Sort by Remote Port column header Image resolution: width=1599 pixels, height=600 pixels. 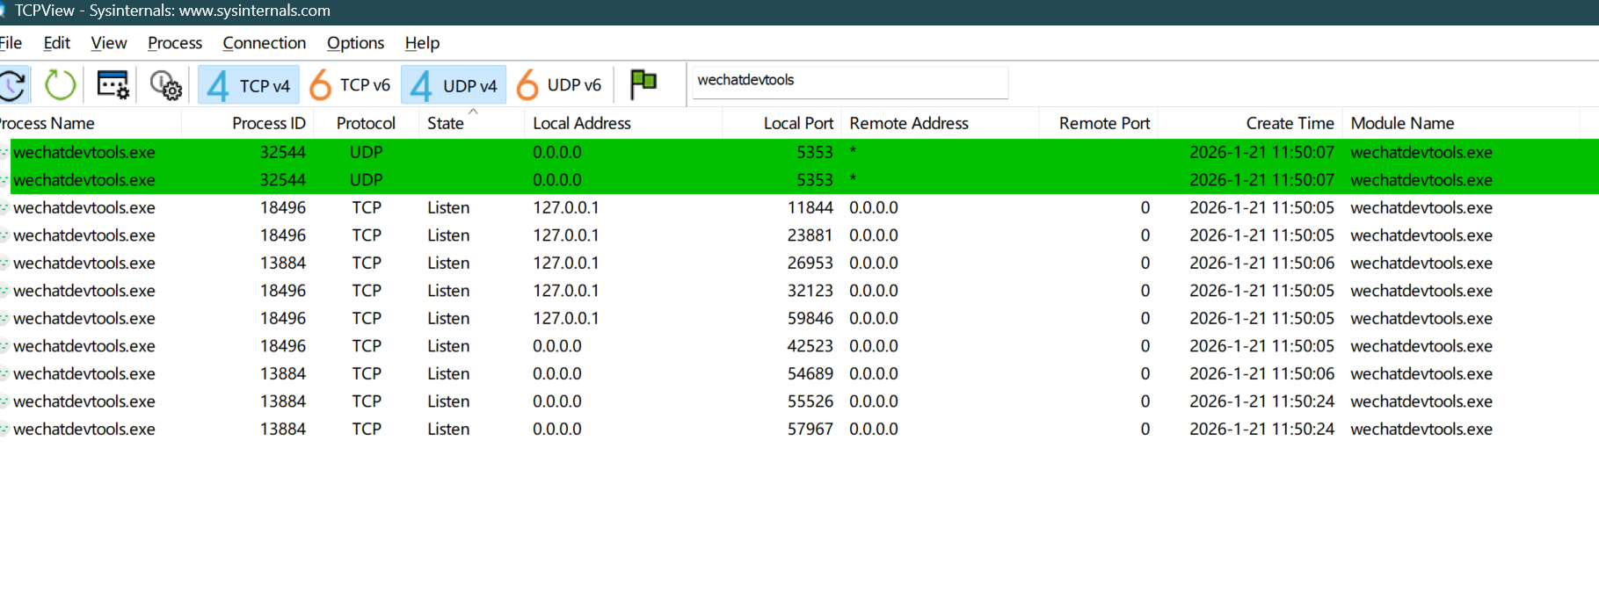tap(1098, 123)
